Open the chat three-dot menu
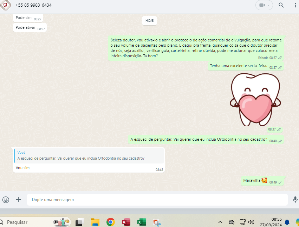 click(x=295, y=5)
